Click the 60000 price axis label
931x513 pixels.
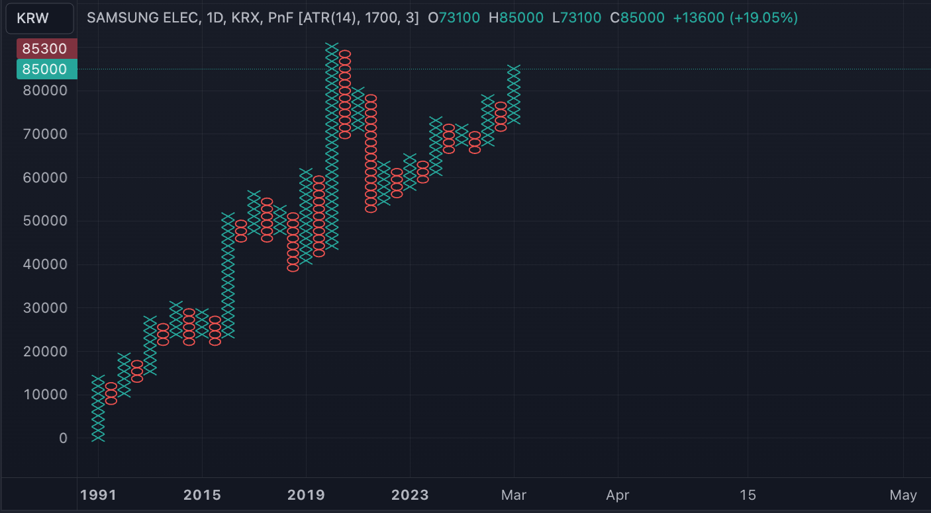(45, 177)
